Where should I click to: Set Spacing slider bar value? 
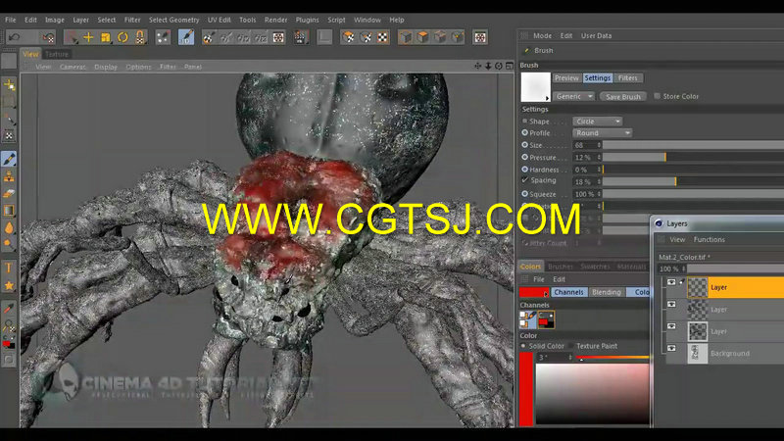pyautogui.click(x=693, y=181)
